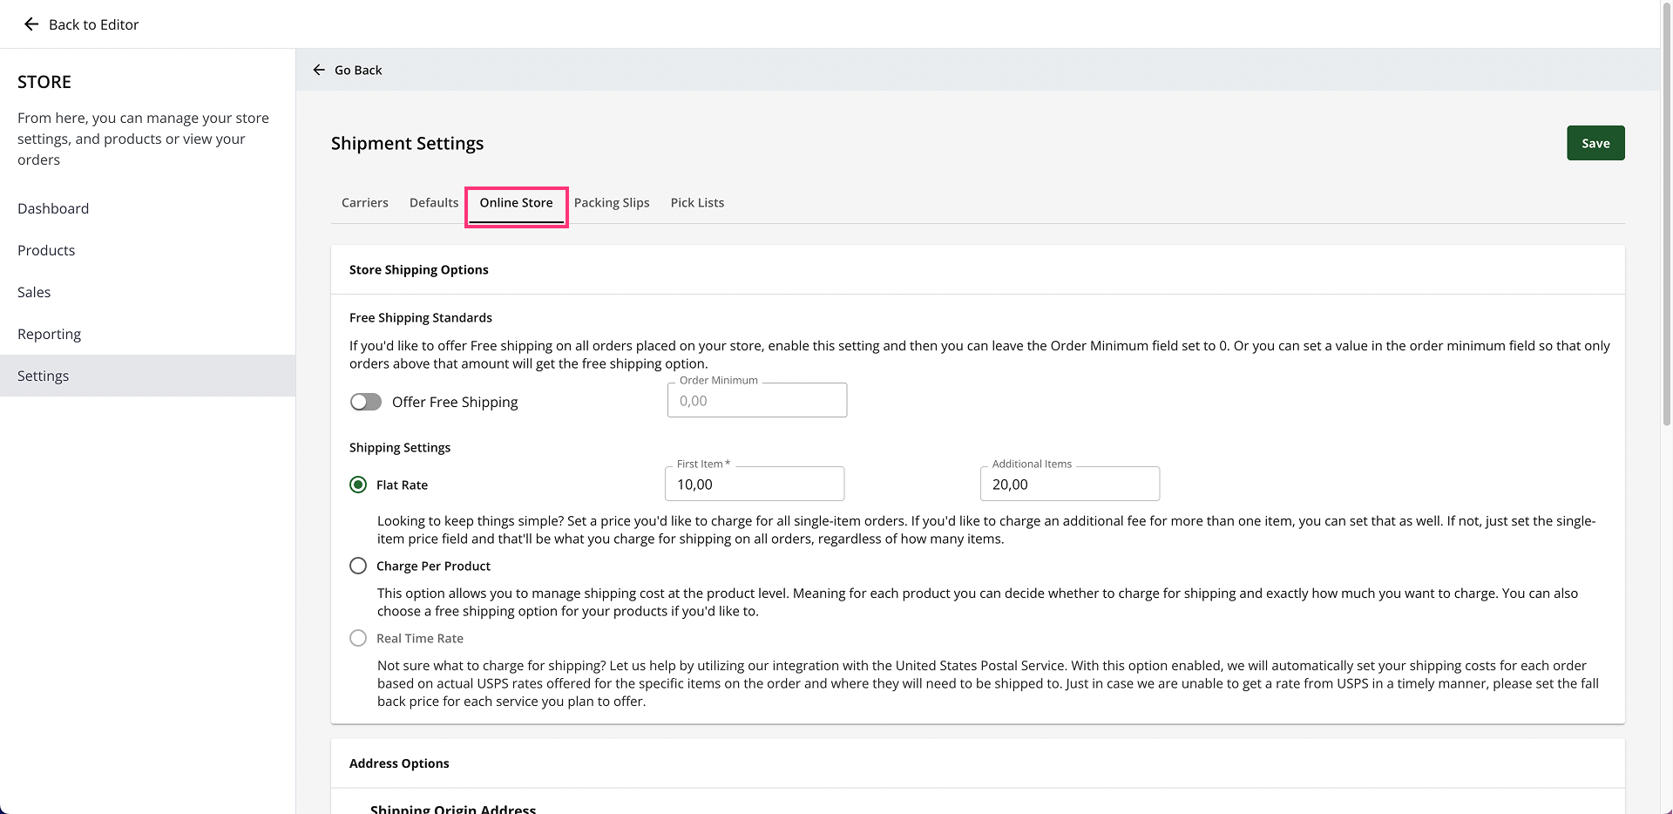
Task: Select Settings in the sidebar
Action: [x=148, y=376]
